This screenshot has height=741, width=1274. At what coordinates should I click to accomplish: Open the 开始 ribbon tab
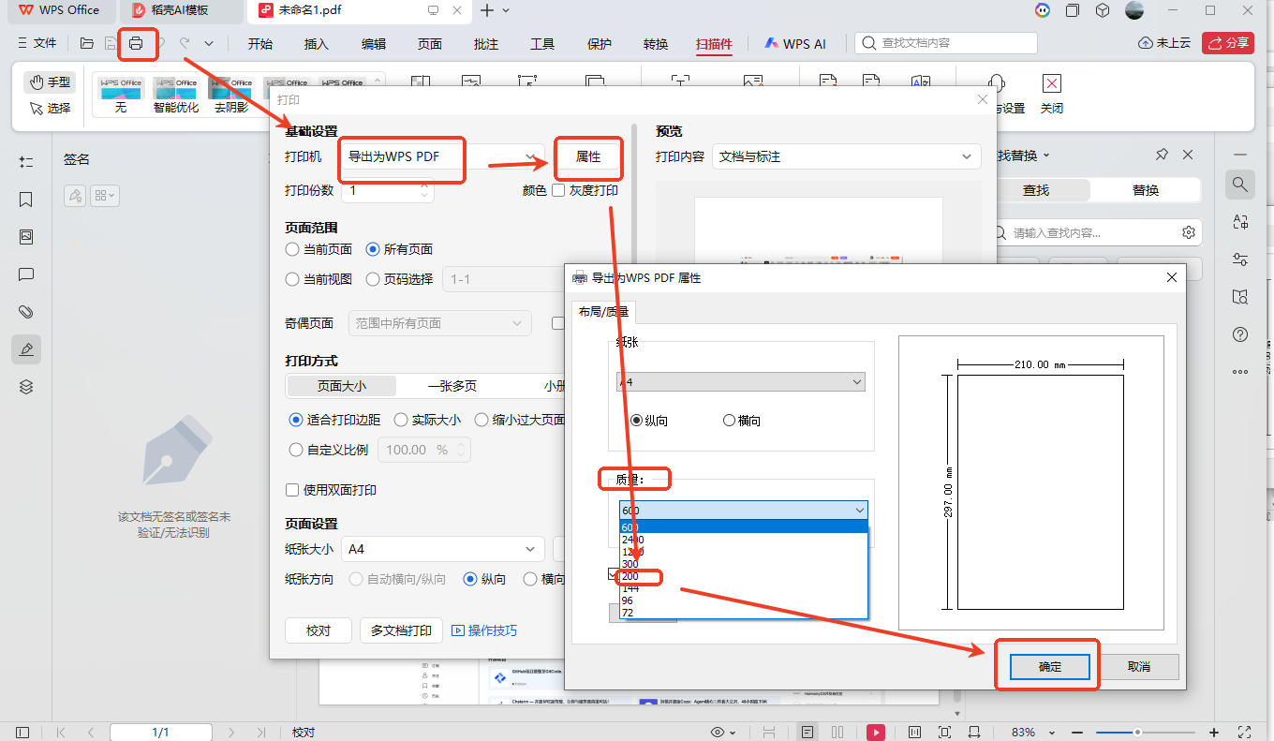pos(260,44)
